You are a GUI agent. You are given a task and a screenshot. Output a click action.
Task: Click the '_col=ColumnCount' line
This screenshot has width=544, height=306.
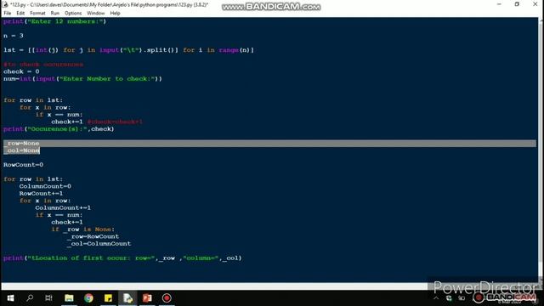tap(99, 244)
